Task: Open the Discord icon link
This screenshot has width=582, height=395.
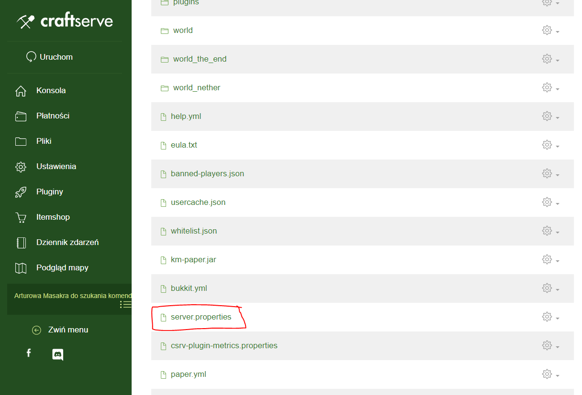Action: coord(57,354)
